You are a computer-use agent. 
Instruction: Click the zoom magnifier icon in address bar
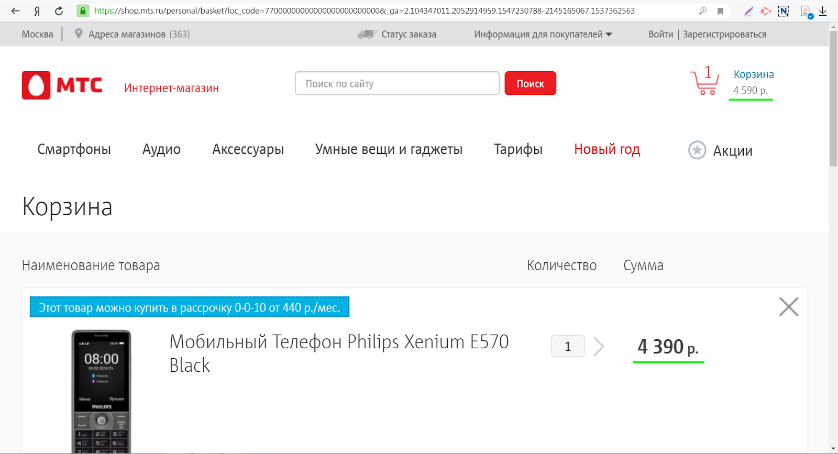[x=703, y=10]
